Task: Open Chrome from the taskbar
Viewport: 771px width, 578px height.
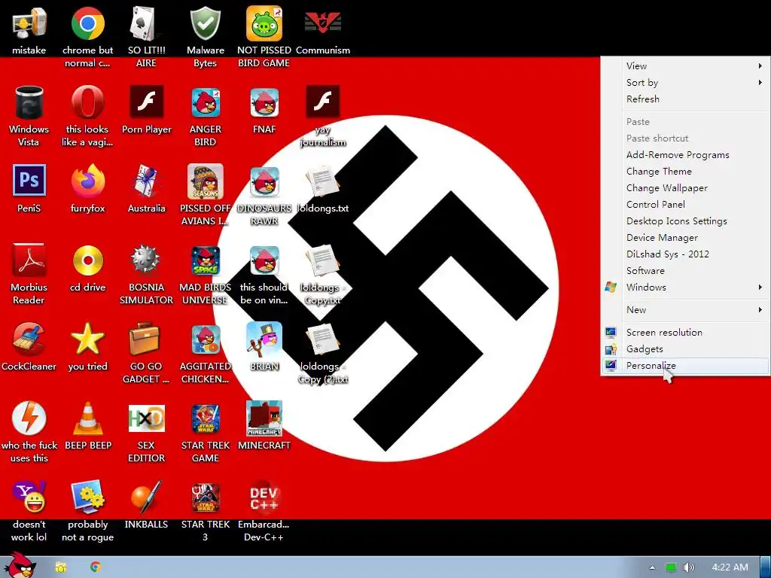Action: point(96,567)
